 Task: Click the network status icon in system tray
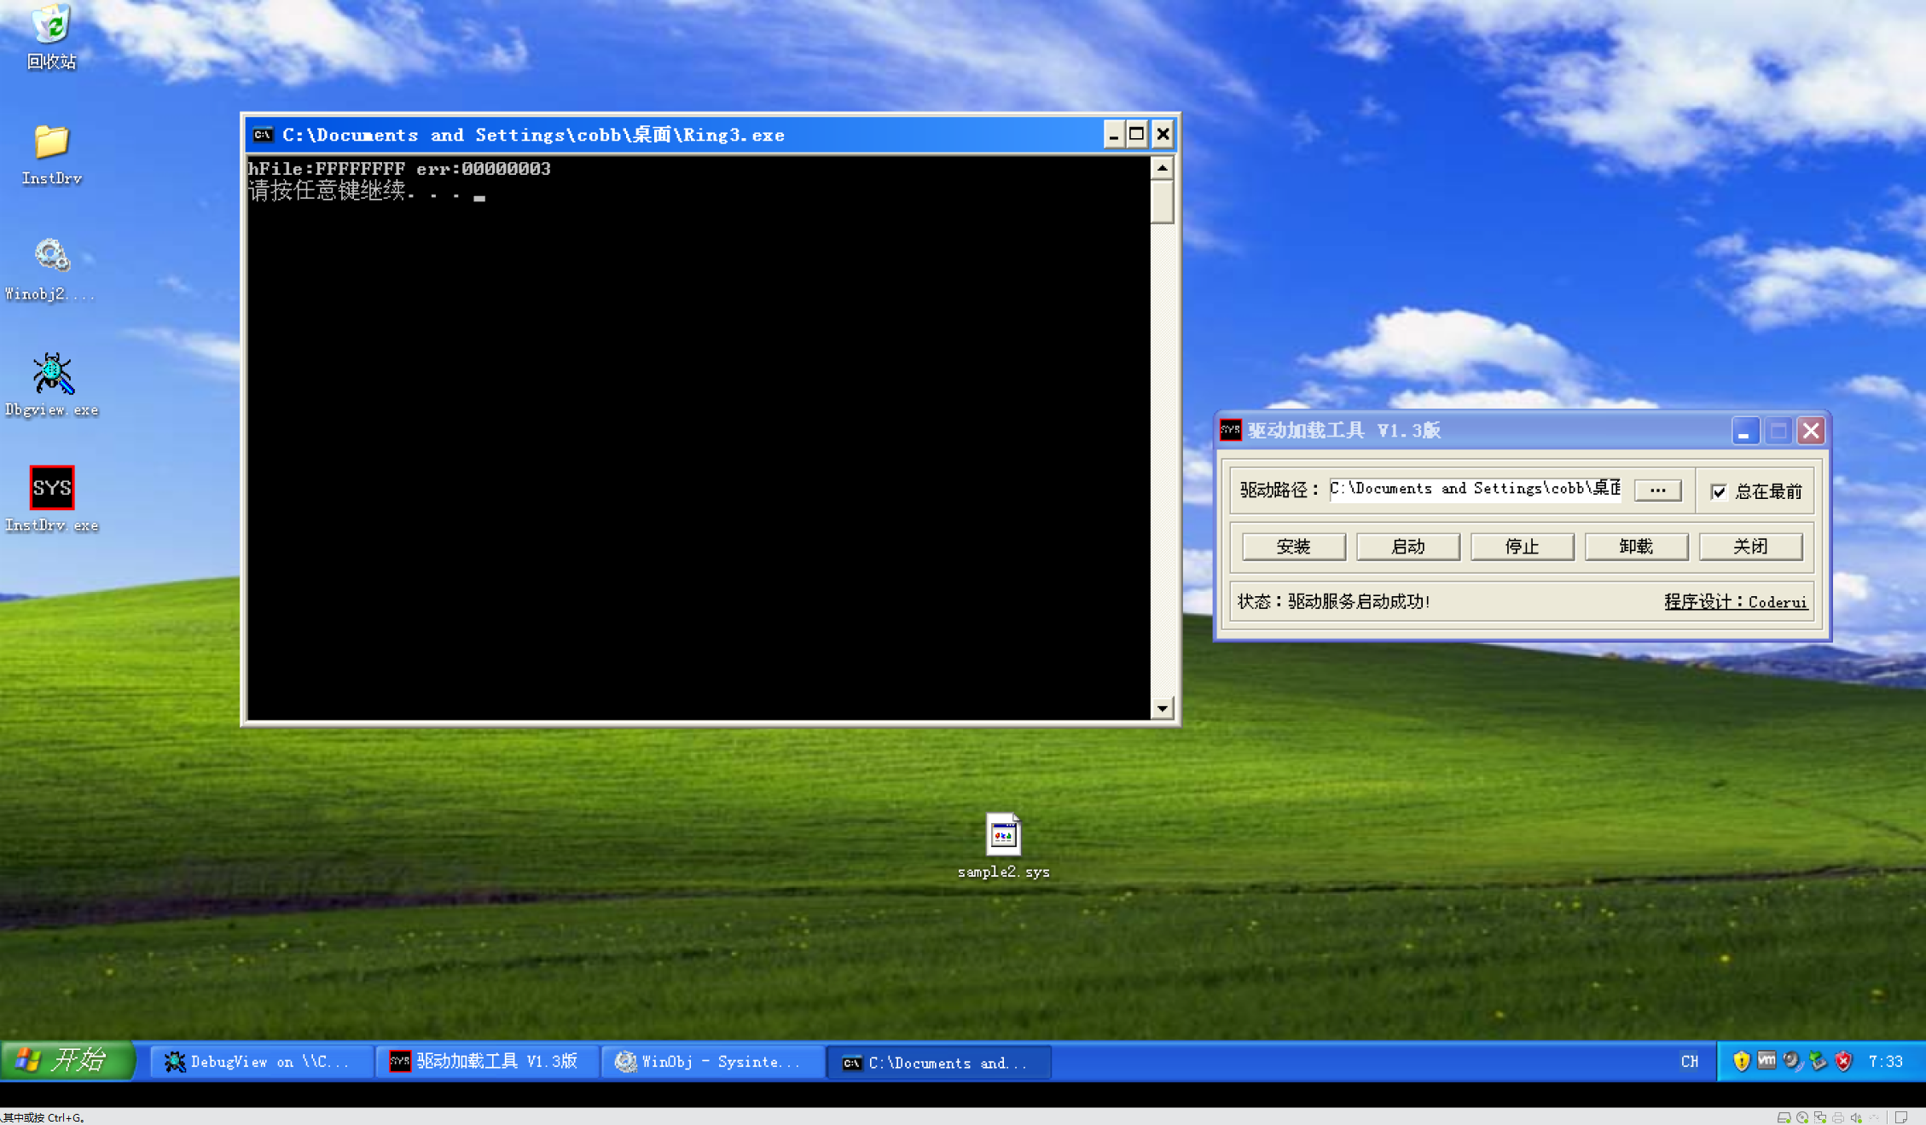click(x=1815, y=1061)
